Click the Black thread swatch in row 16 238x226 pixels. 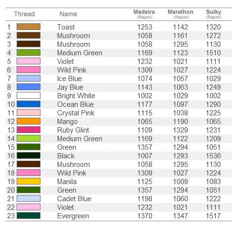29,155
